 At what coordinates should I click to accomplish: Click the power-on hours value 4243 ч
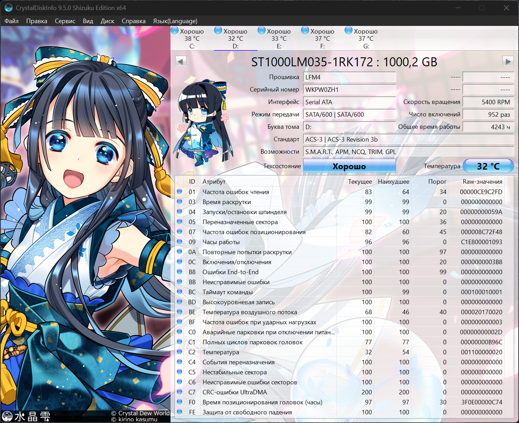[x=488, y=127]
